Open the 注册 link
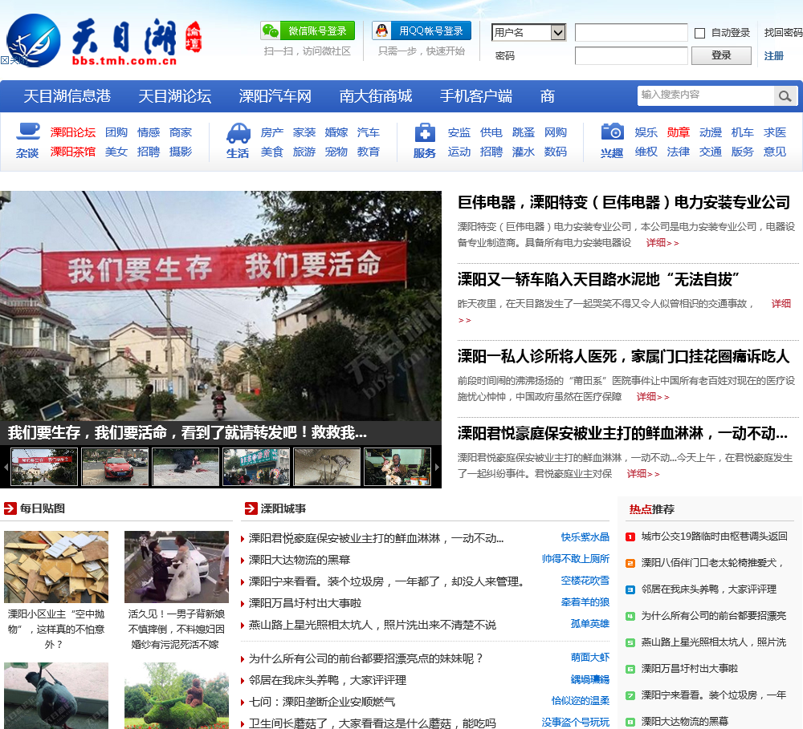Image resolution: width=803 pixels, height=729 pixels. coord(774,56)
